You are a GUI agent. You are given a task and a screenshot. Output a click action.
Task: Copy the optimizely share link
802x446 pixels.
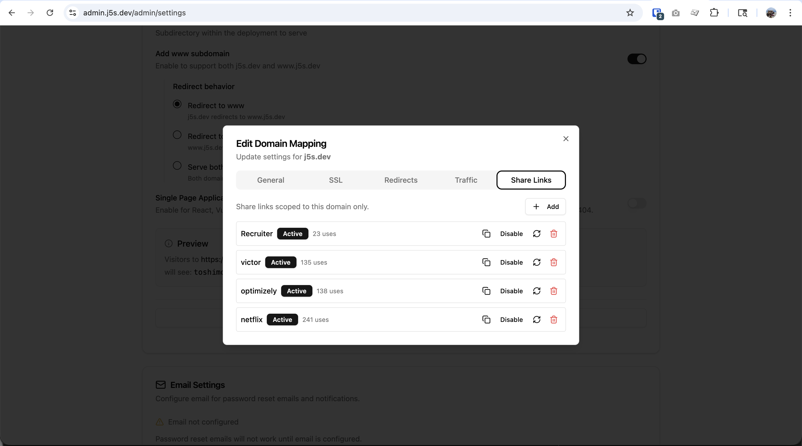pos(486,291)
